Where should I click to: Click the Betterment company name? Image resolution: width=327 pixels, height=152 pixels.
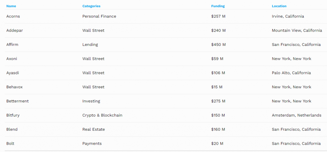pyautogui.click(x=18, y=101)
